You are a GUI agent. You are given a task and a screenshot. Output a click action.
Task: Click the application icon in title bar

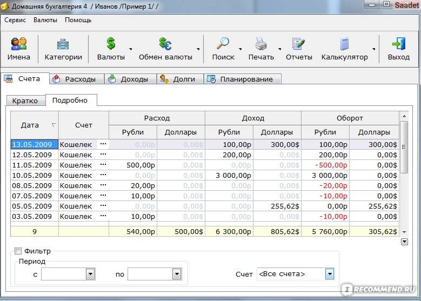5,6
